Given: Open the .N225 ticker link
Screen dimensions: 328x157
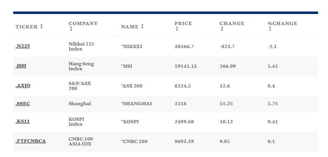Looking at the screenshot, I should [x=23, y=46].
